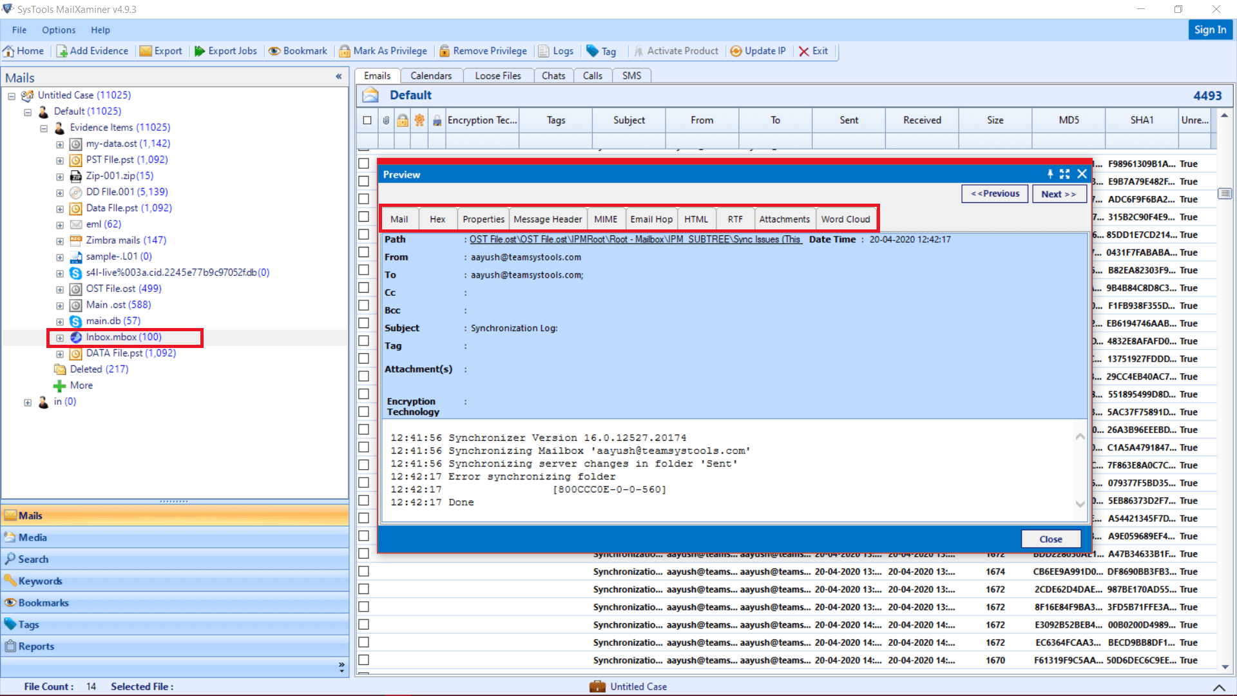Expand my-data.ost tree node
Image resolution: width=1237 pixels, height=696 pixels.
60,144
